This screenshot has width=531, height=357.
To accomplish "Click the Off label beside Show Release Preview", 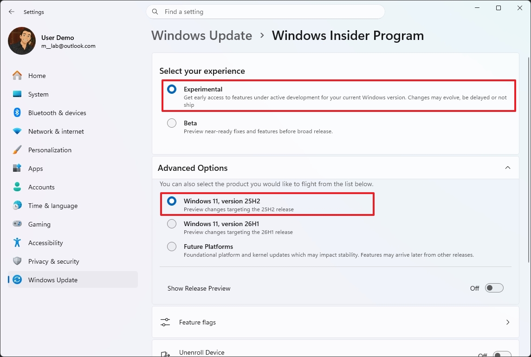I will point(474,288).
